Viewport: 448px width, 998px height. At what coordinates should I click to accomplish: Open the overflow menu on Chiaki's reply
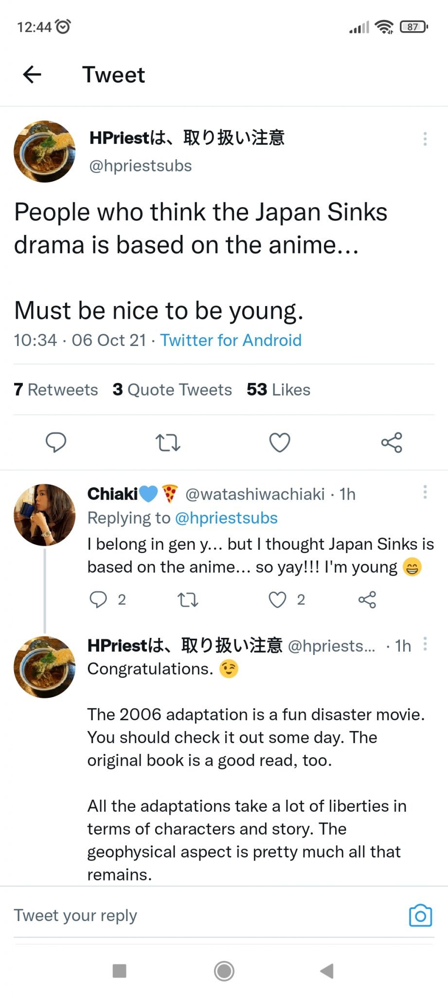click(x=425, y=492)
